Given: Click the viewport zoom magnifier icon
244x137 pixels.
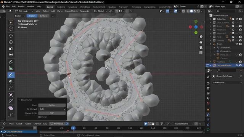Looking at the screenshot, I should point(201,37).
